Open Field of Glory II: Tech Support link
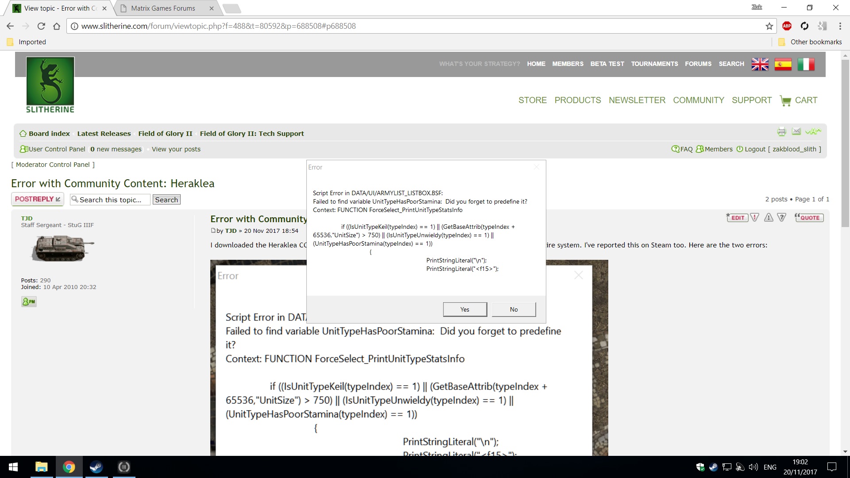Screen dimensions: 850x478 click(x=252, y=134)
